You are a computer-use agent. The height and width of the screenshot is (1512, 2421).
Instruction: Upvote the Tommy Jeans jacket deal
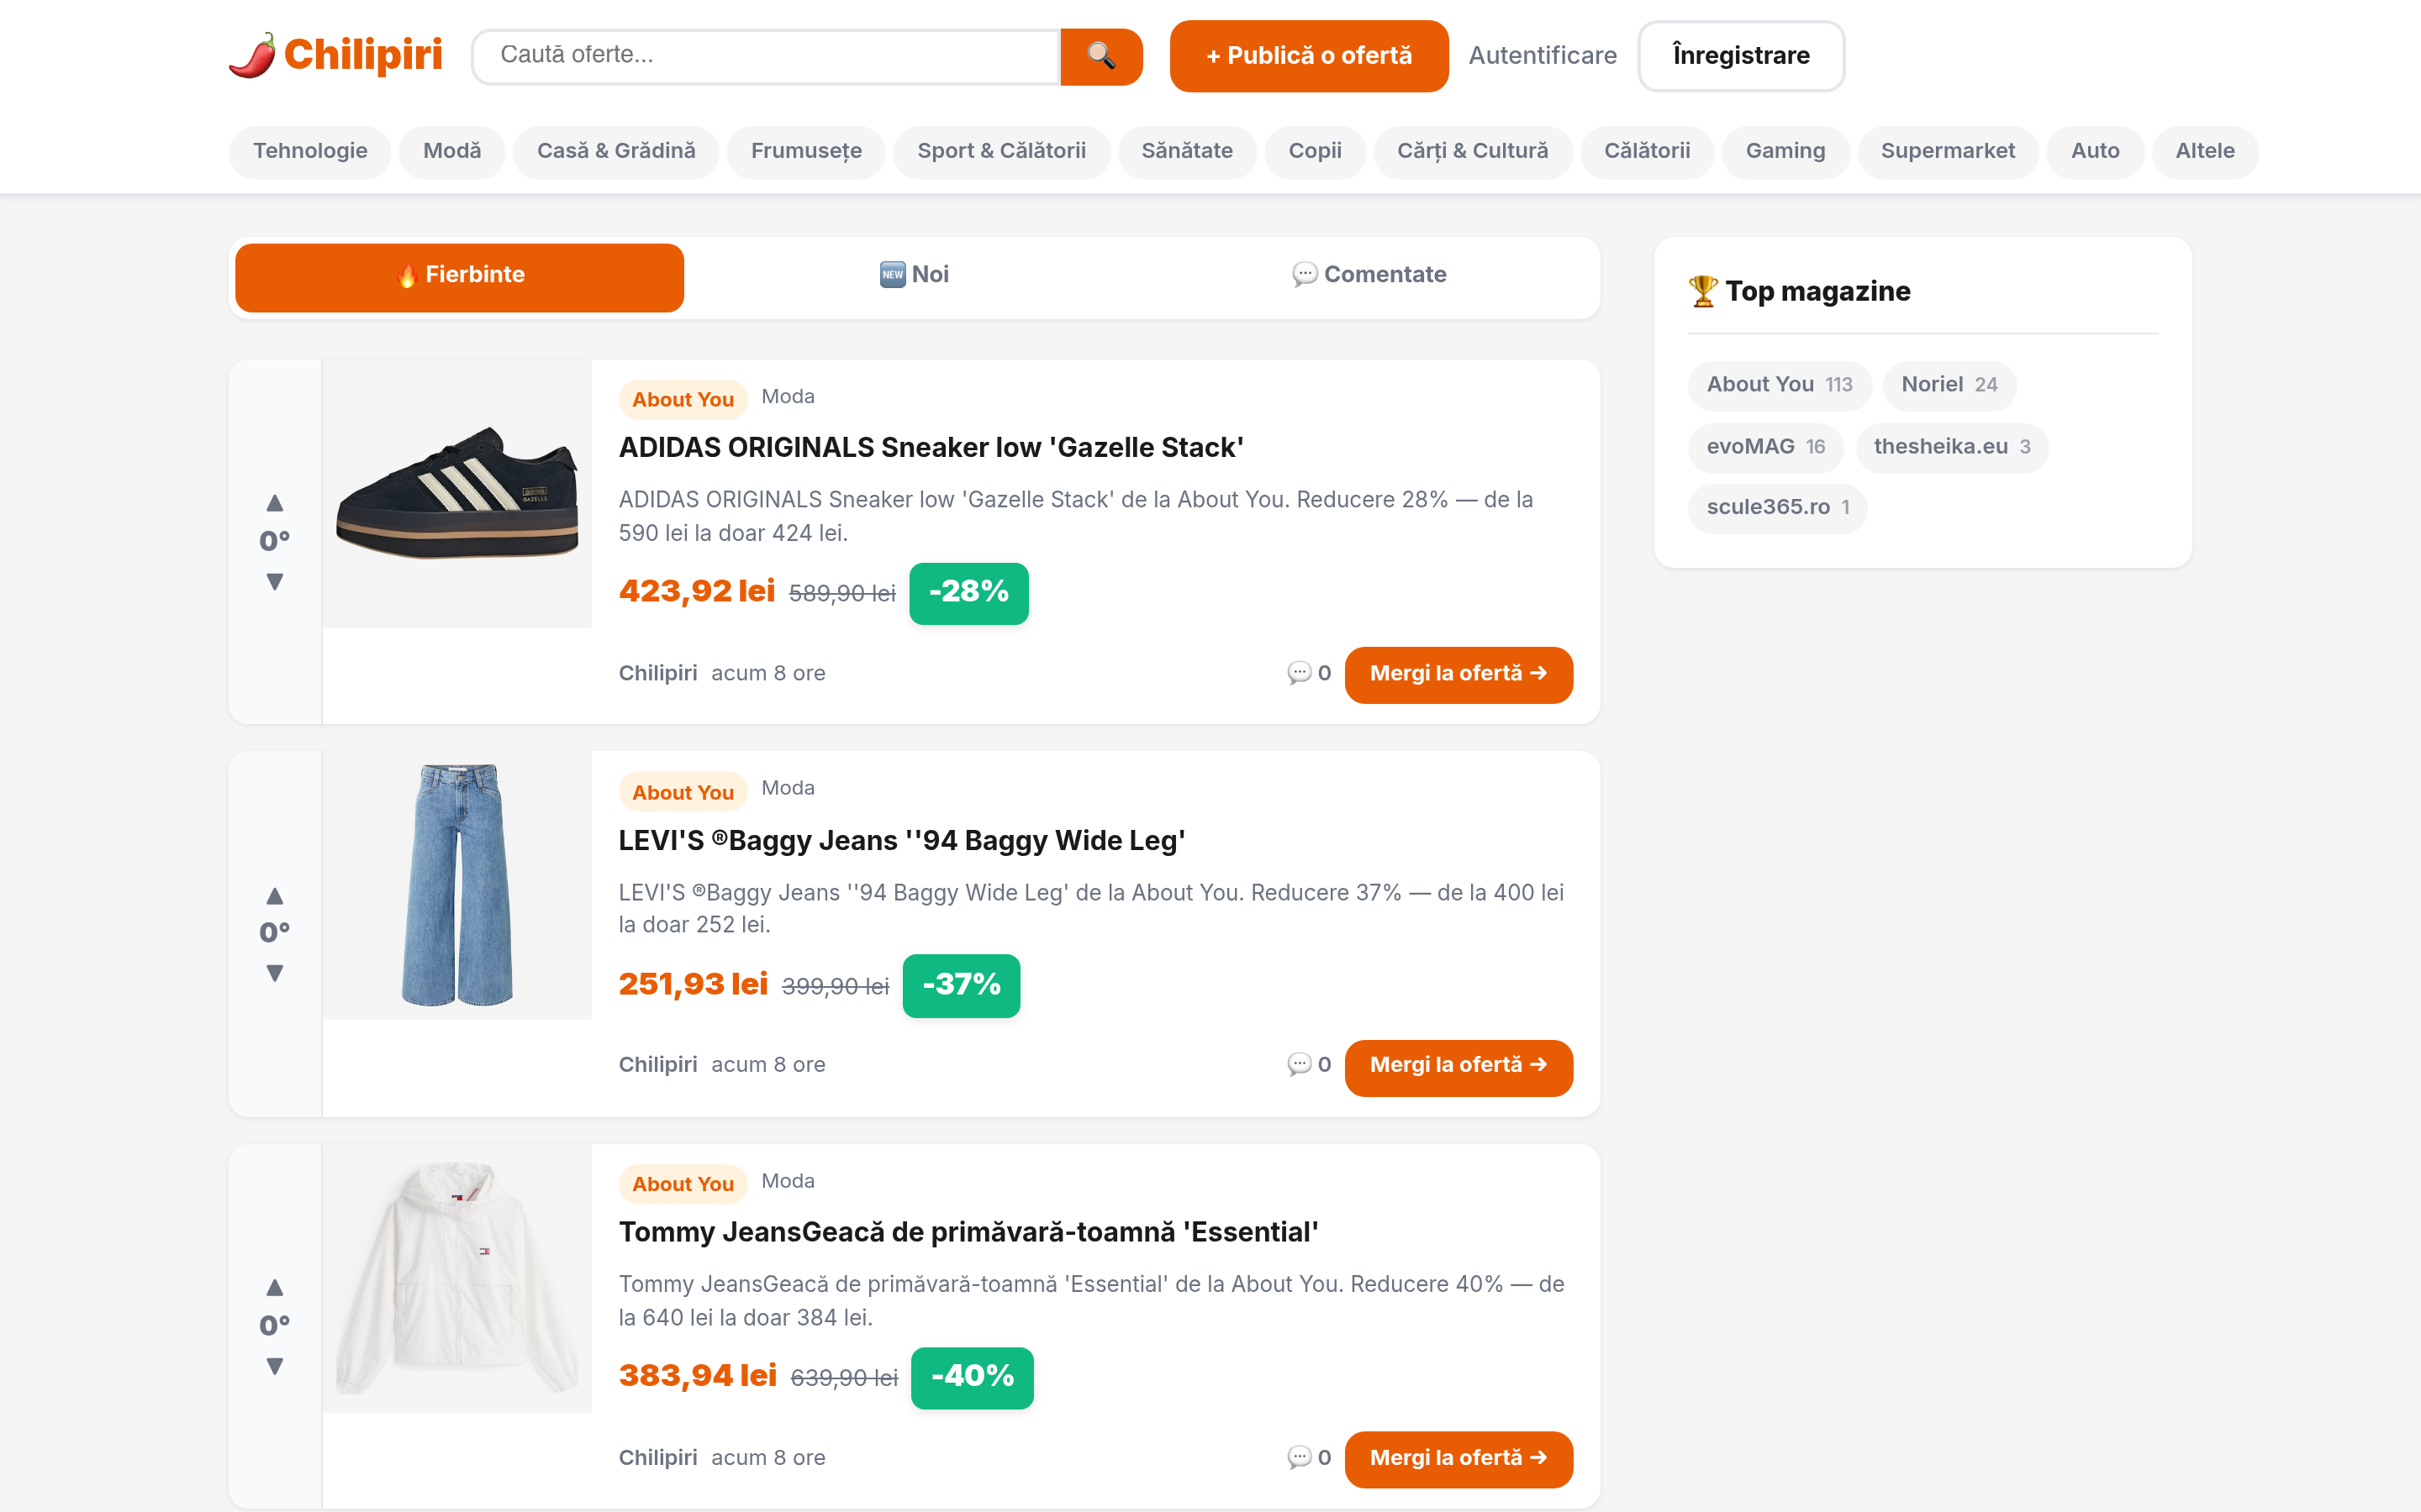[274, 1287]
